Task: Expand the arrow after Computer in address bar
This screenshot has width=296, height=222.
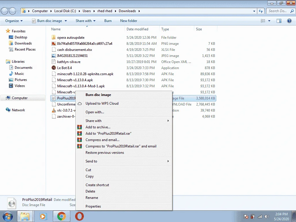Action: pyautogui.click(x=51, y=11)
